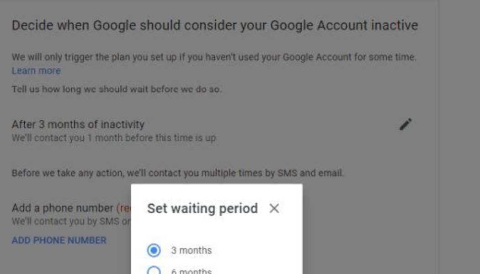Screen dimensions: 480x274
Task: Dismiss the waiting period popup via X
Action: click(x=274, y=208)
